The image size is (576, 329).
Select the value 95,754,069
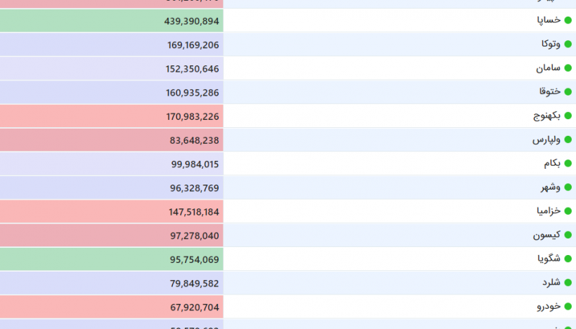[x=194, y=259]
